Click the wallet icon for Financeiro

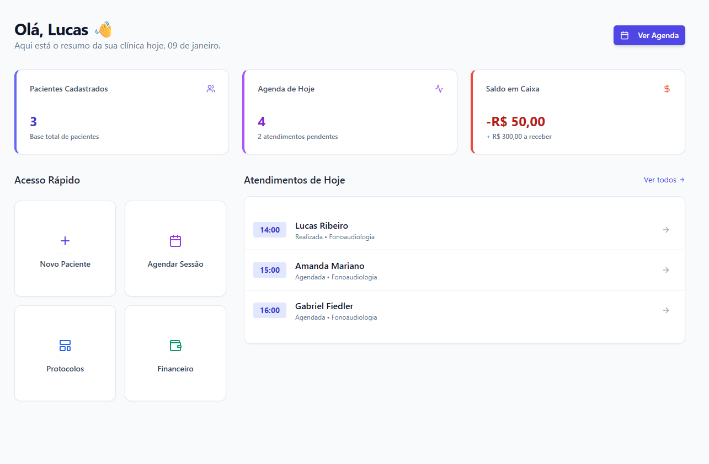pyautogui.click(x=175, y=346)
